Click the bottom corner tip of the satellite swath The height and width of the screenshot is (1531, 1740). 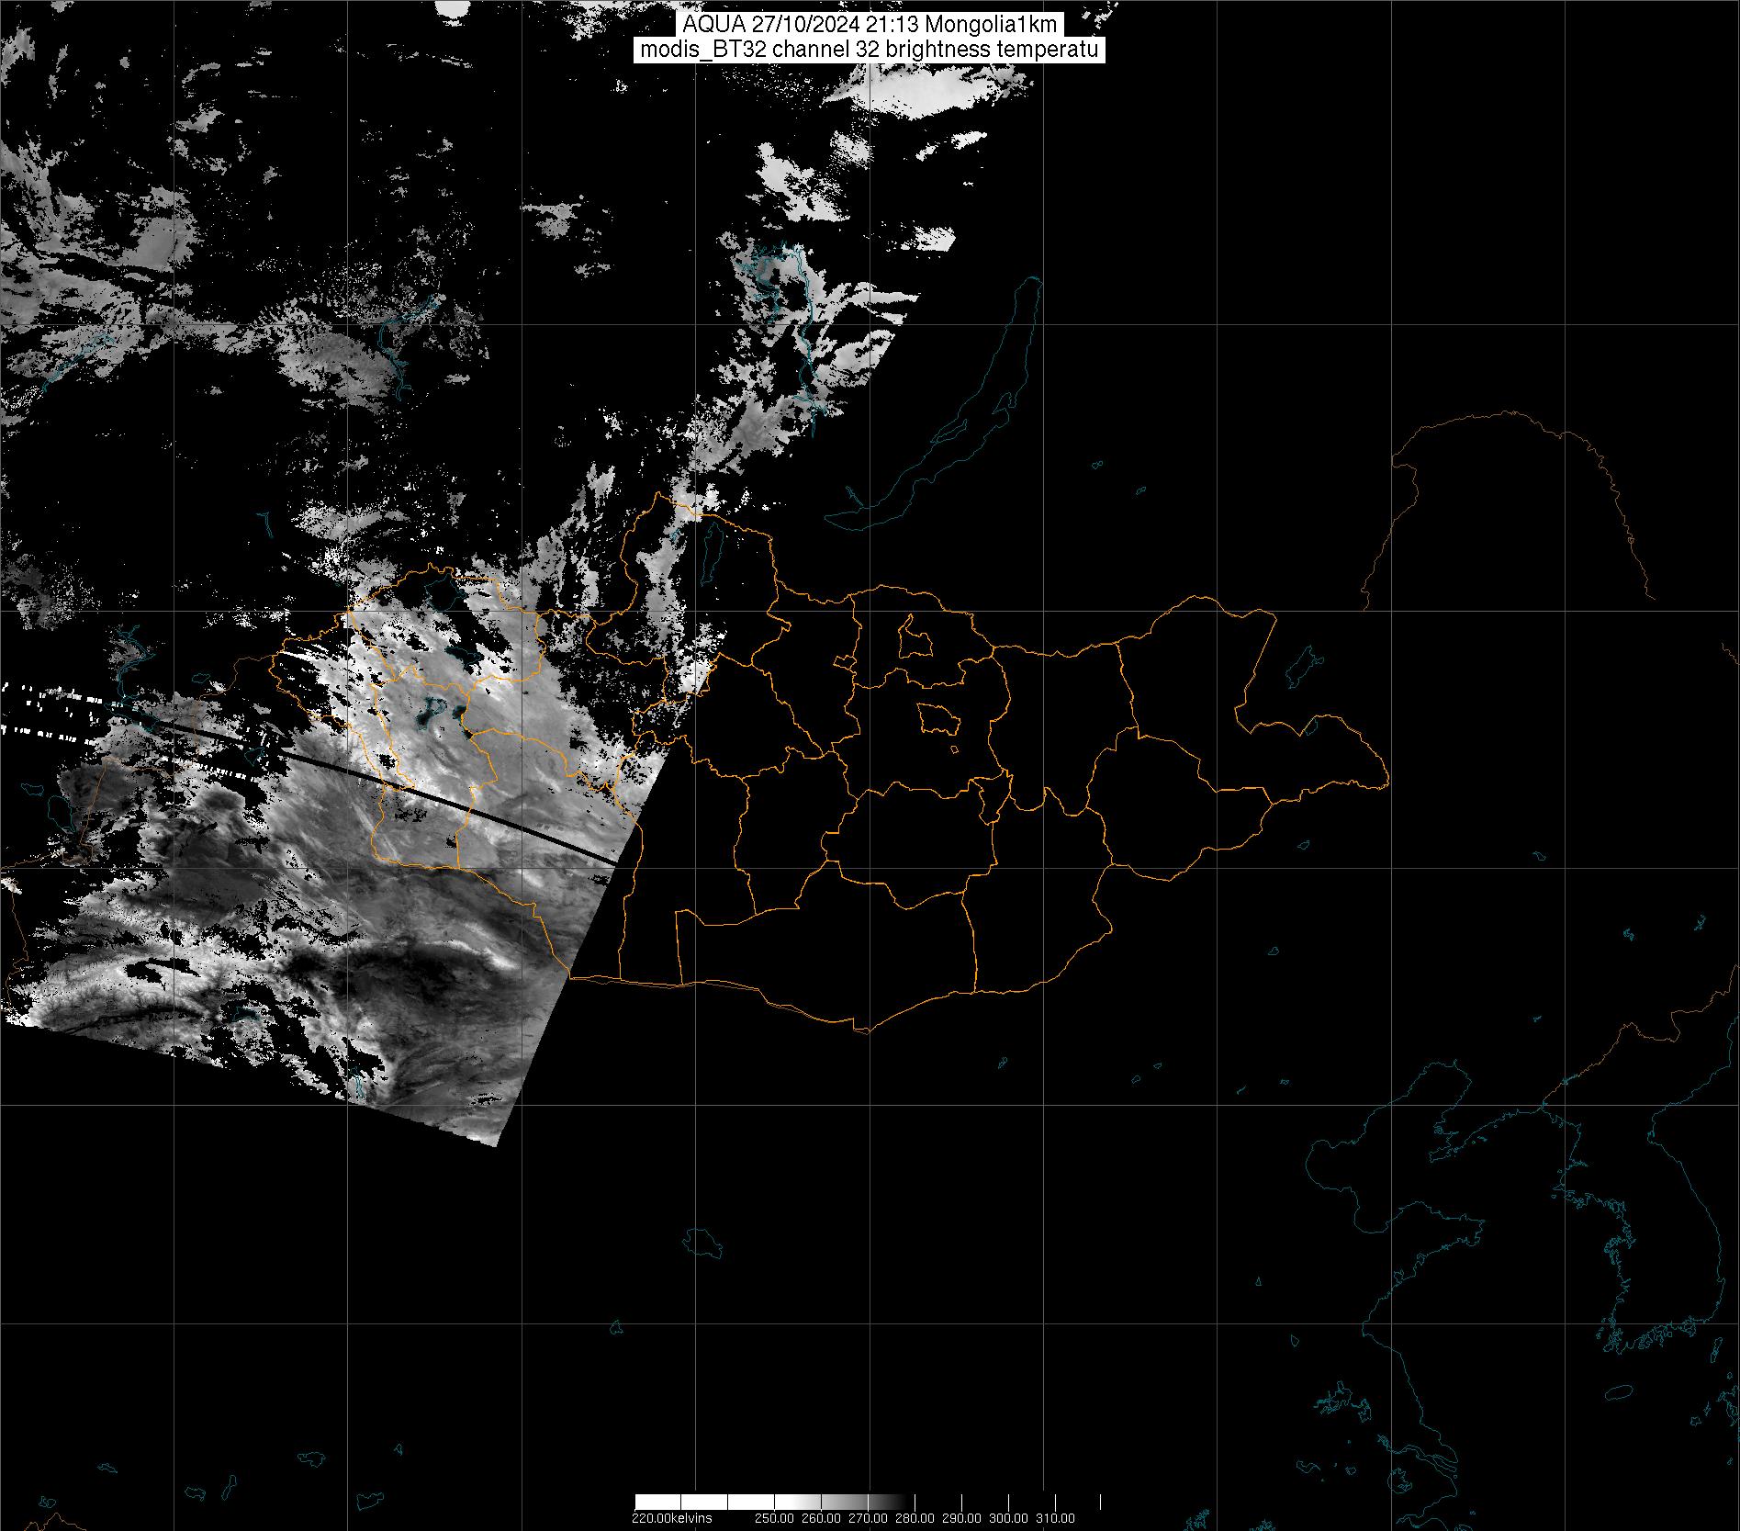[x=497, y=1145]
